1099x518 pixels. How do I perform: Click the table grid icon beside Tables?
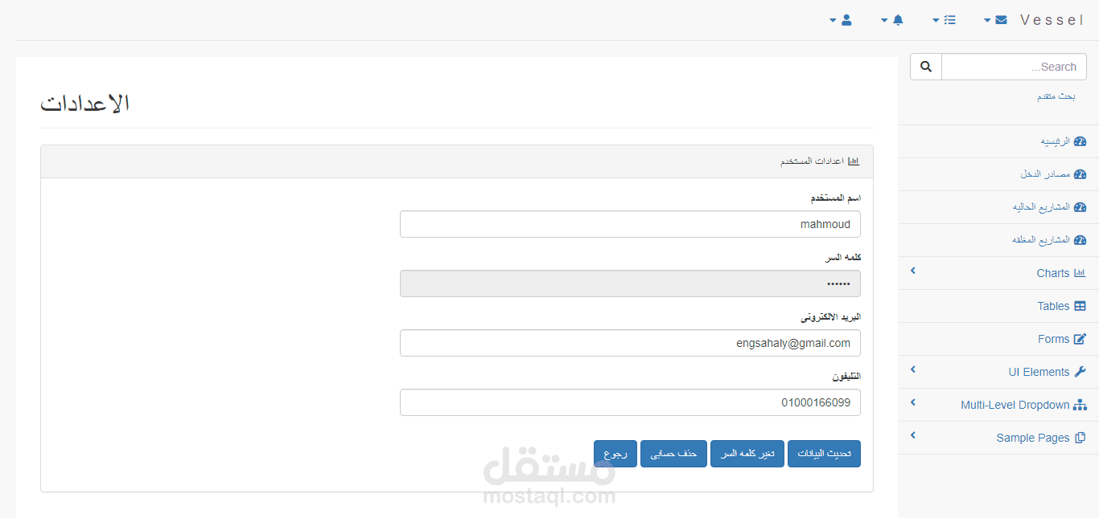click(1080, 306)
